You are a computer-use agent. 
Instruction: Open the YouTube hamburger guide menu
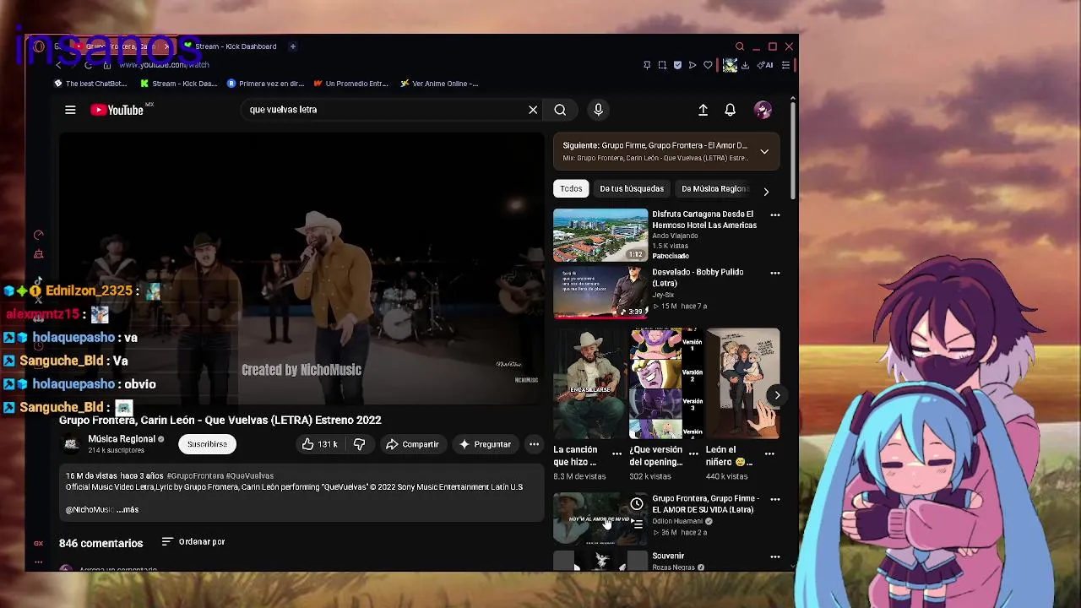tap(70, 110)
